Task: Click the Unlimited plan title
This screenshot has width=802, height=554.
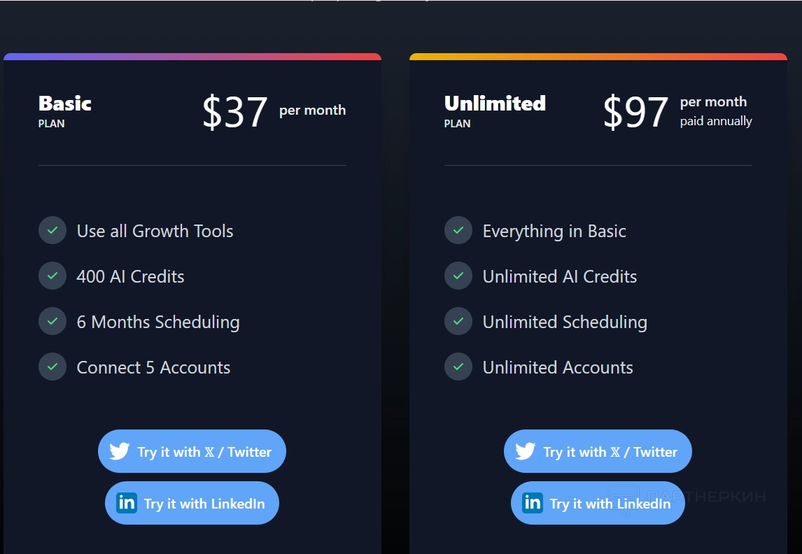Action: coord(495,104)
